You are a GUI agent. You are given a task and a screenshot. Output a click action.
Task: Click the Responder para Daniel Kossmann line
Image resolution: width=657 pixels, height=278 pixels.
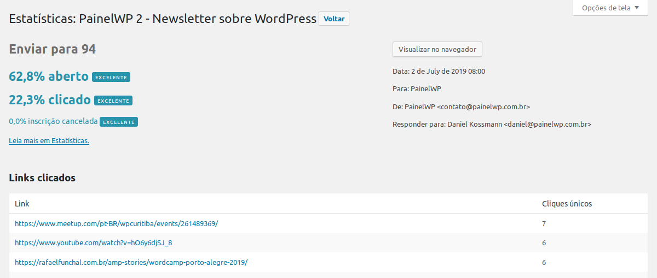click(492, 124)
